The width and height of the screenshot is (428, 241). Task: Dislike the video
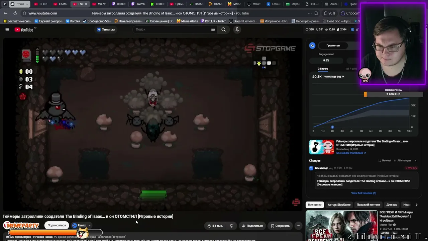(x=231, y=226)
